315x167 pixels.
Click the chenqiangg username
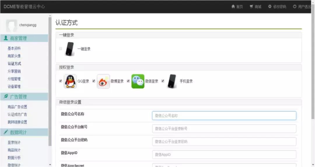[x=28, y=25]
